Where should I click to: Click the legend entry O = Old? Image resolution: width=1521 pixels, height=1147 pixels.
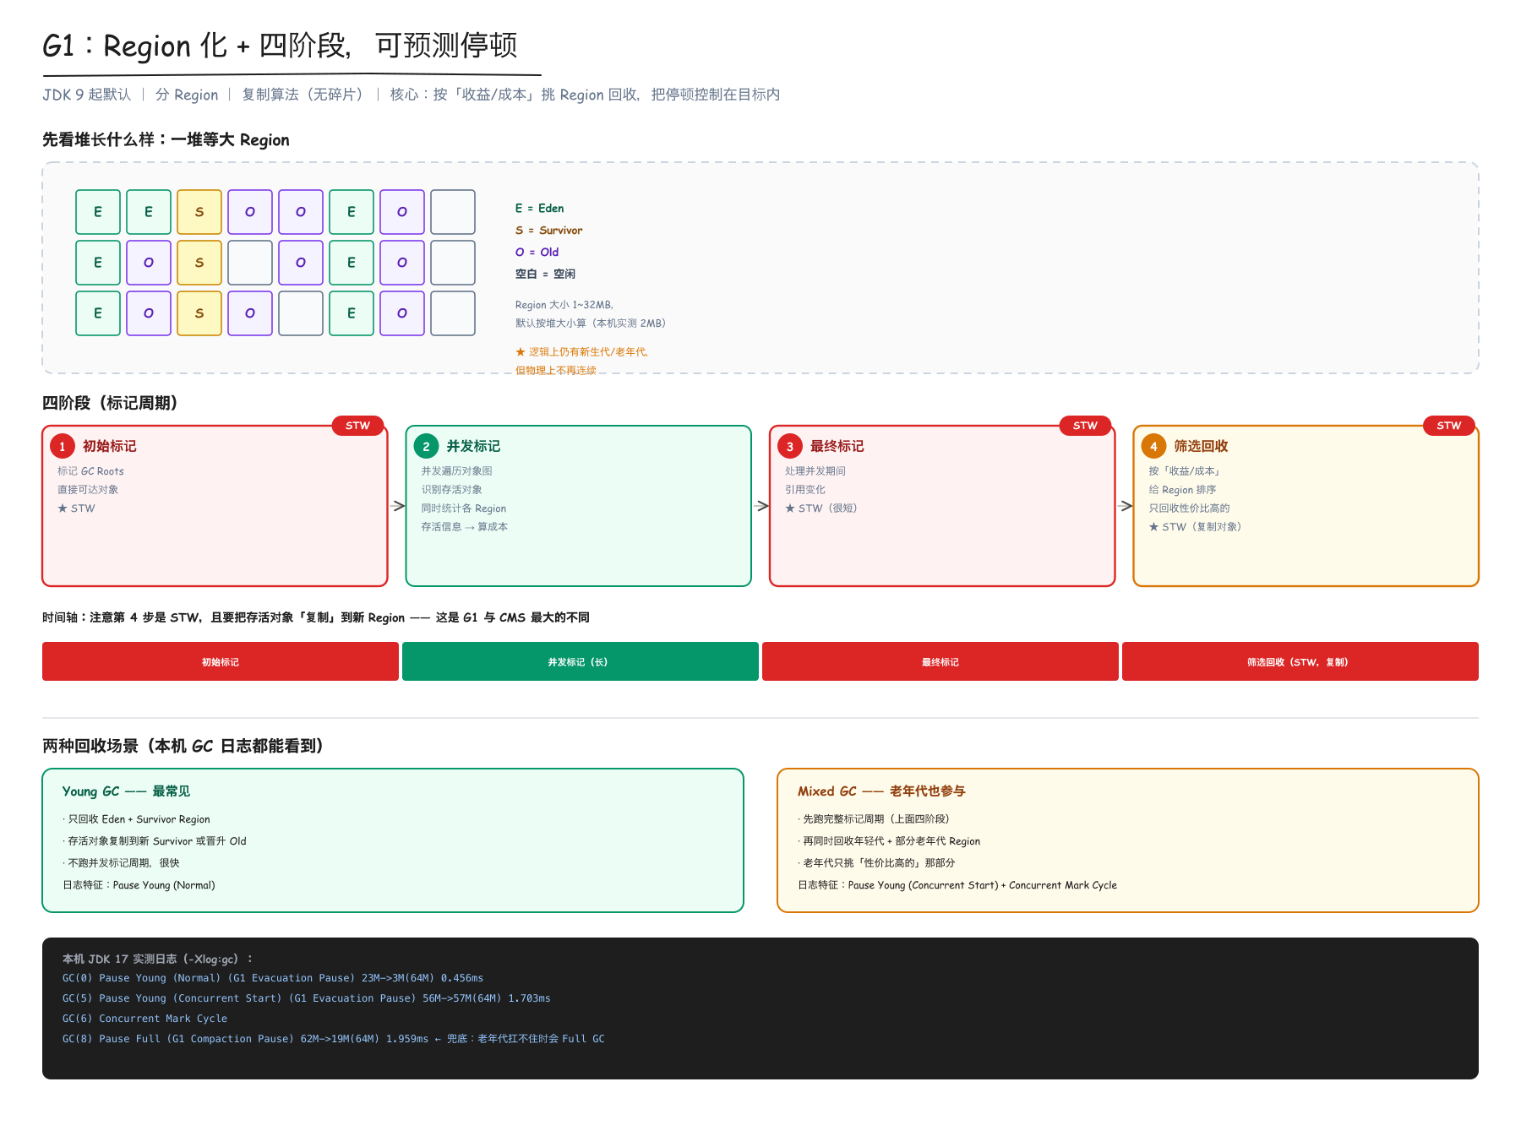click(537, 252)
